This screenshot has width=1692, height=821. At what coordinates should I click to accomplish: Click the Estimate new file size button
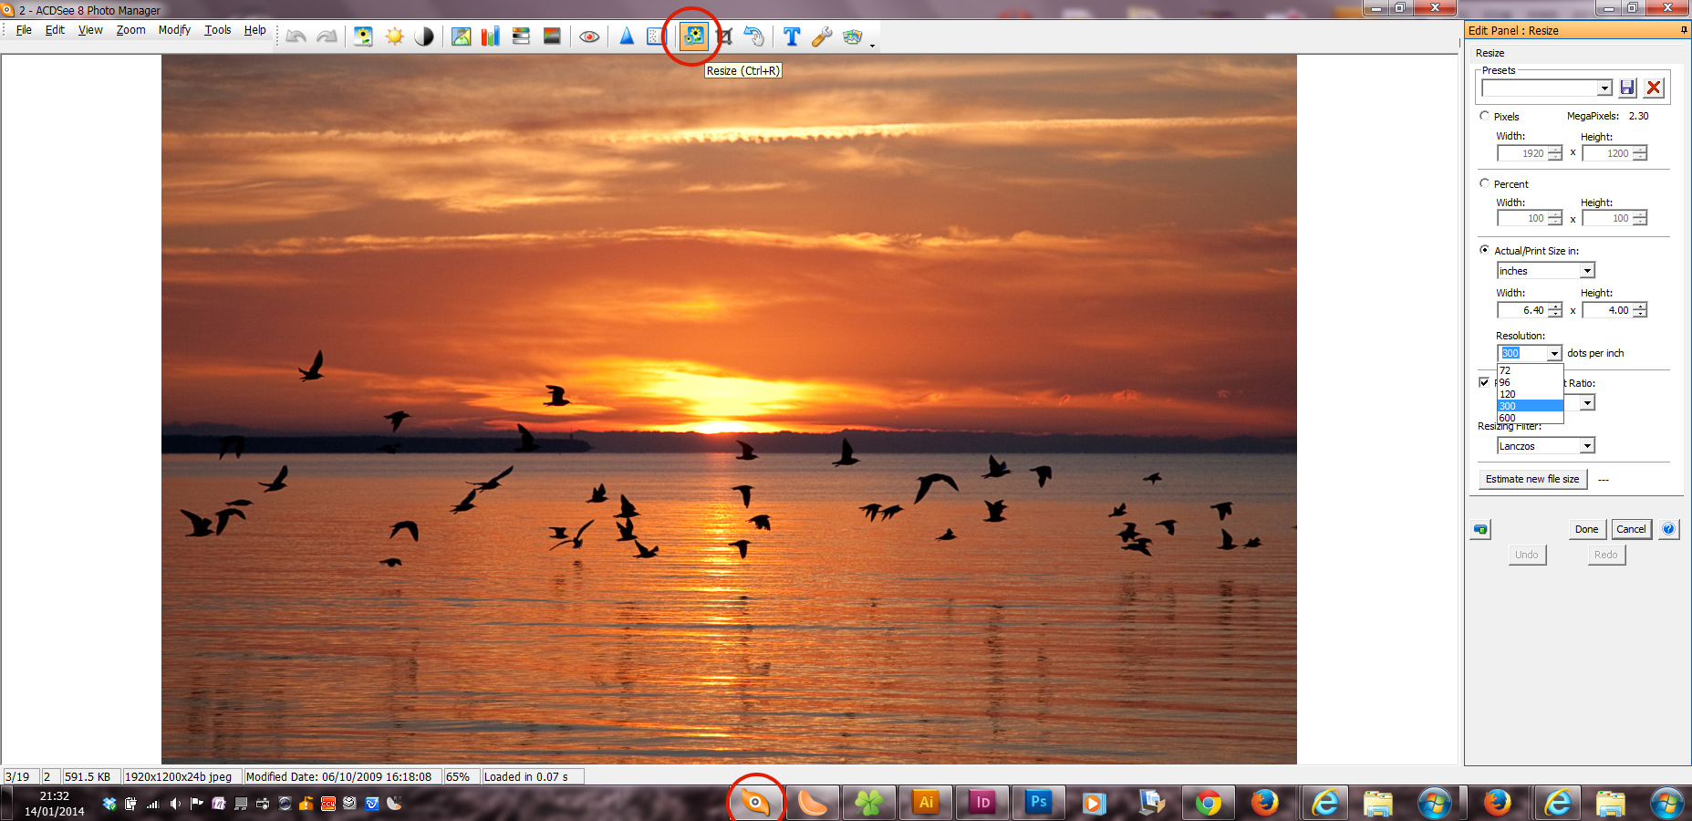[x=1532, y=479]
